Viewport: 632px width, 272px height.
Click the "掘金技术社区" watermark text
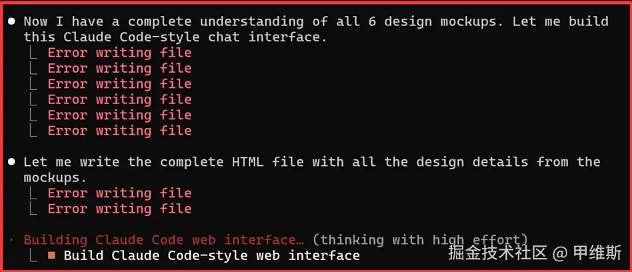pos(497,253)
